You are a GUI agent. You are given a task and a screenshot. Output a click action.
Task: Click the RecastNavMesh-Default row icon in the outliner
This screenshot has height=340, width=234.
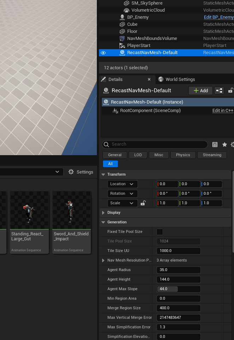(122, 52)
